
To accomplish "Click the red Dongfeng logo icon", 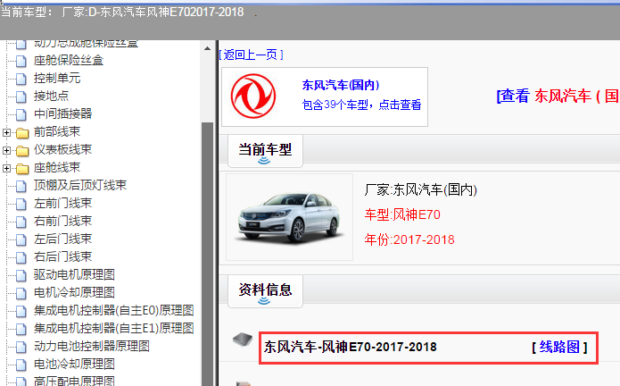I will pyautogui.click(x=253, y=96).
